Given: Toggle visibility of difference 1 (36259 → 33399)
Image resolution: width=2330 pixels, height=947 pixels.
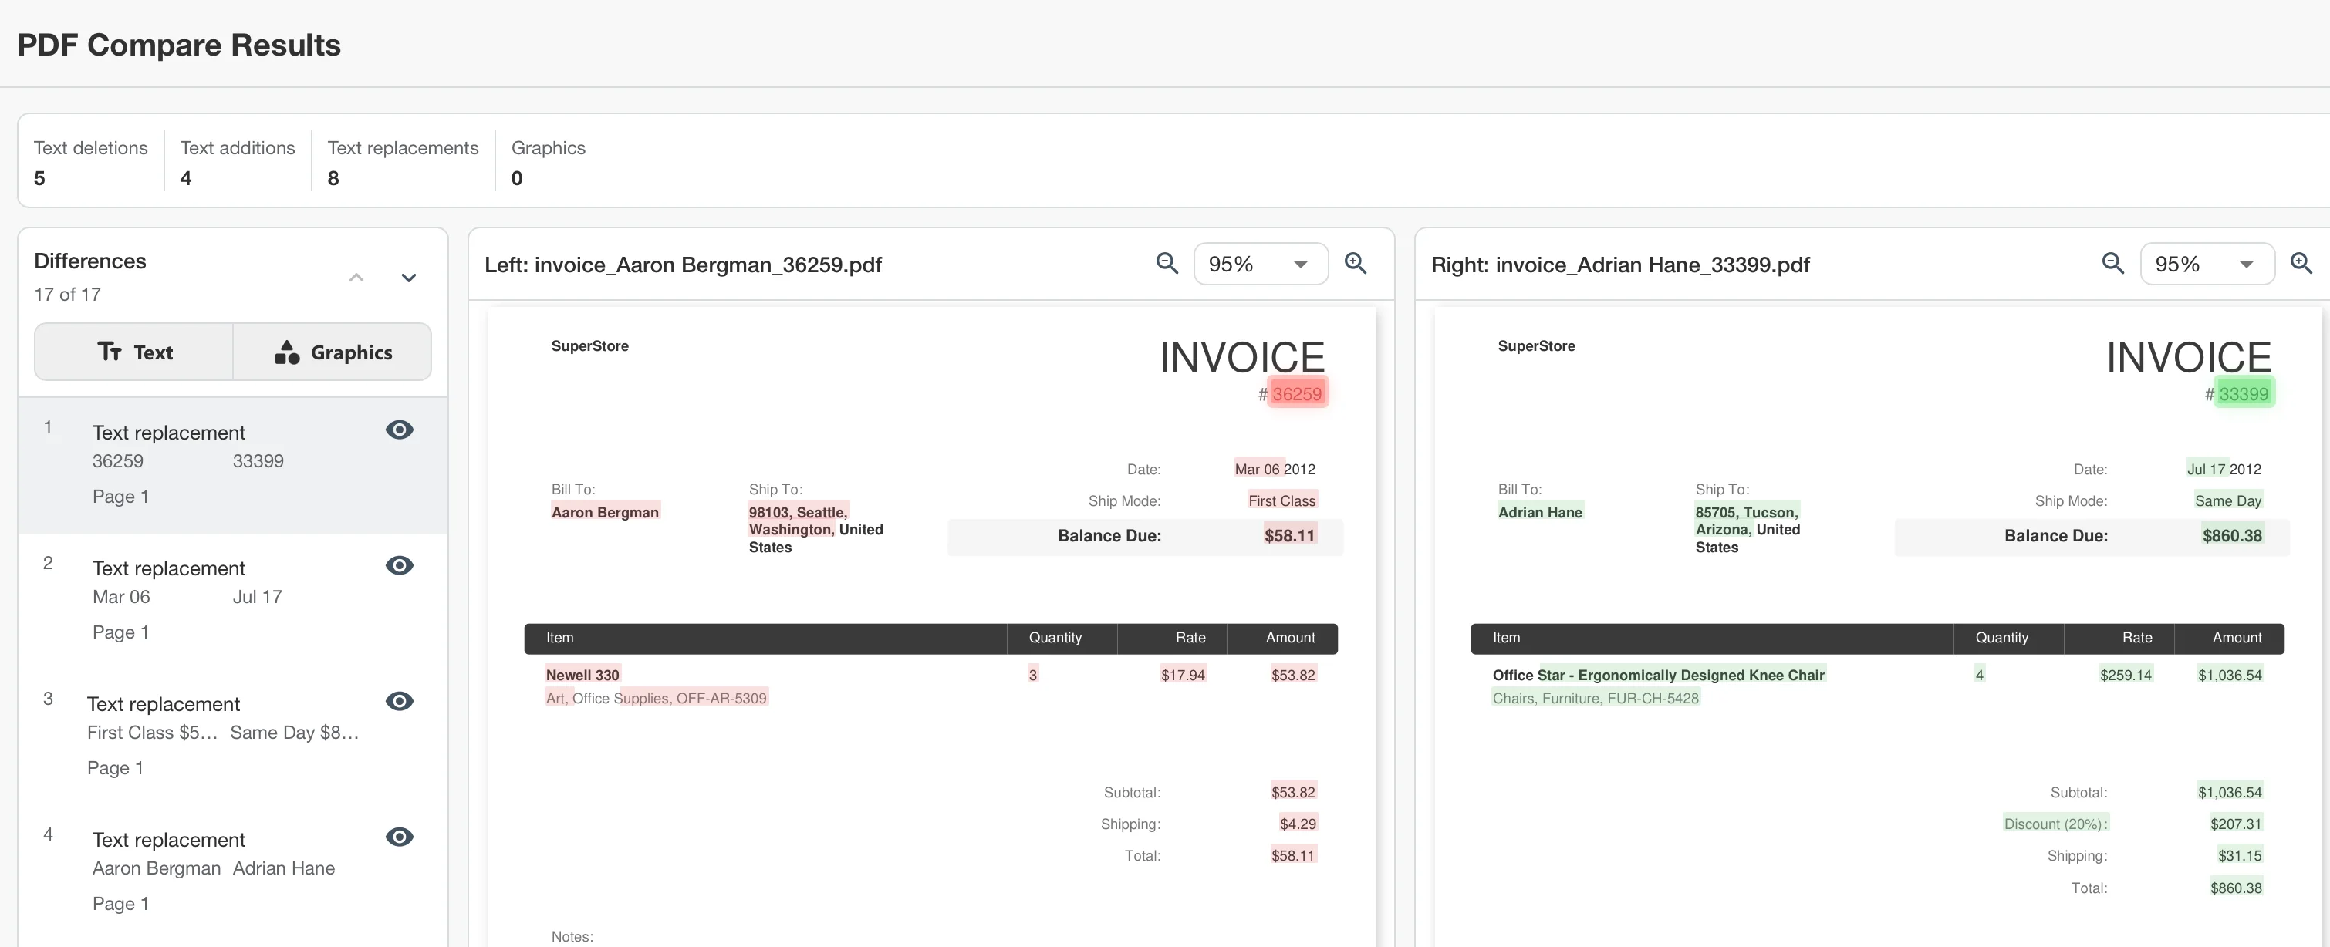Looking at the screenshot, I should pos(399,430).
